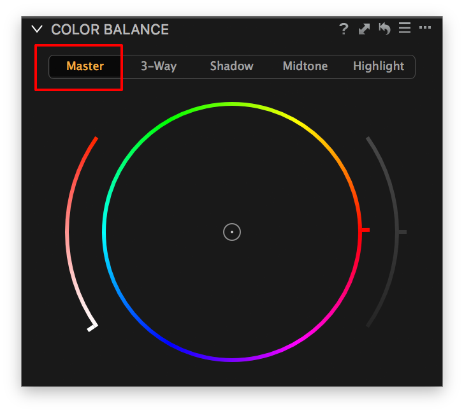Click the white saturation slider handle
The width and height of the screenshot is (464, 413).
(92, 327)
